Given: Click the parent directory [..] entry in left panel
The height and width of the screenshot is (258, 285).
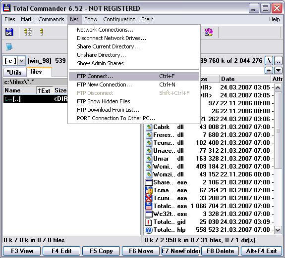Looking at the screenshot, I should click(x=36, y=99).
